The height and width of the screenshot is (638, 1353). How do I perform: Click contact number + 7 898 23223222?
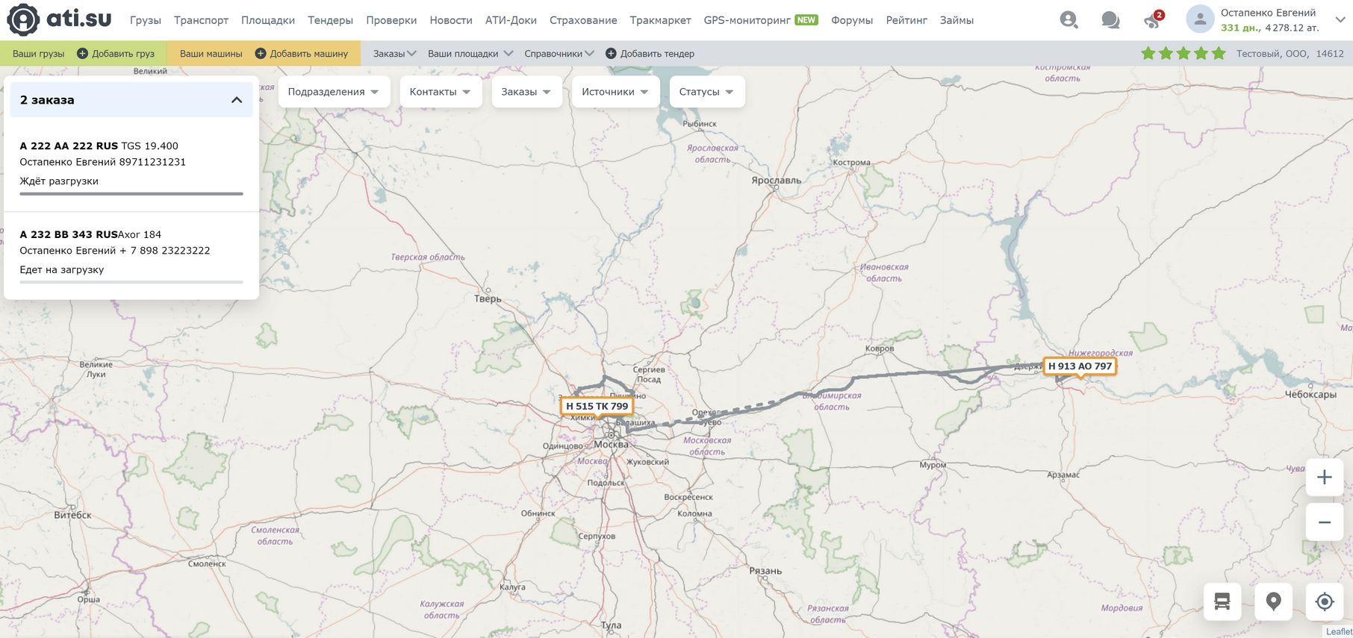[165, 251]
